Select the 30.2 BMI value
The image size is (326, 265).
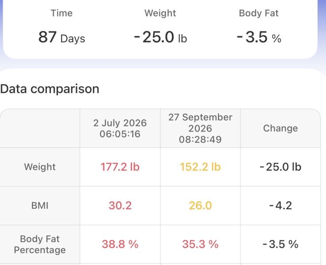[x=120, y=206]
